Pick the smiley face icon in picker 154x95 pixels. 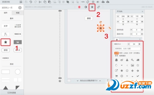tap(127, 71)
